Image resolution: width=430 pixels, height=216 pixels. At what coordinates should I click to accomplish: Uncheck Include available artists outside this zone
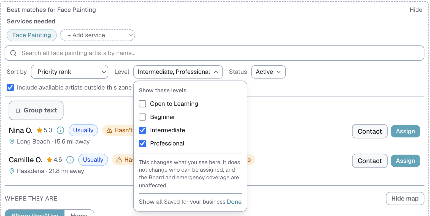(x=10, y=88)
